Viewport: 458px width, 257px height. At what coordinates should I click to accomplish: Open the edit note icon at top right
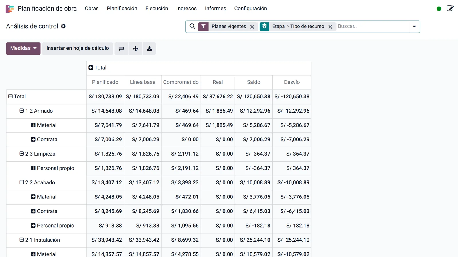tap(450, 9)
